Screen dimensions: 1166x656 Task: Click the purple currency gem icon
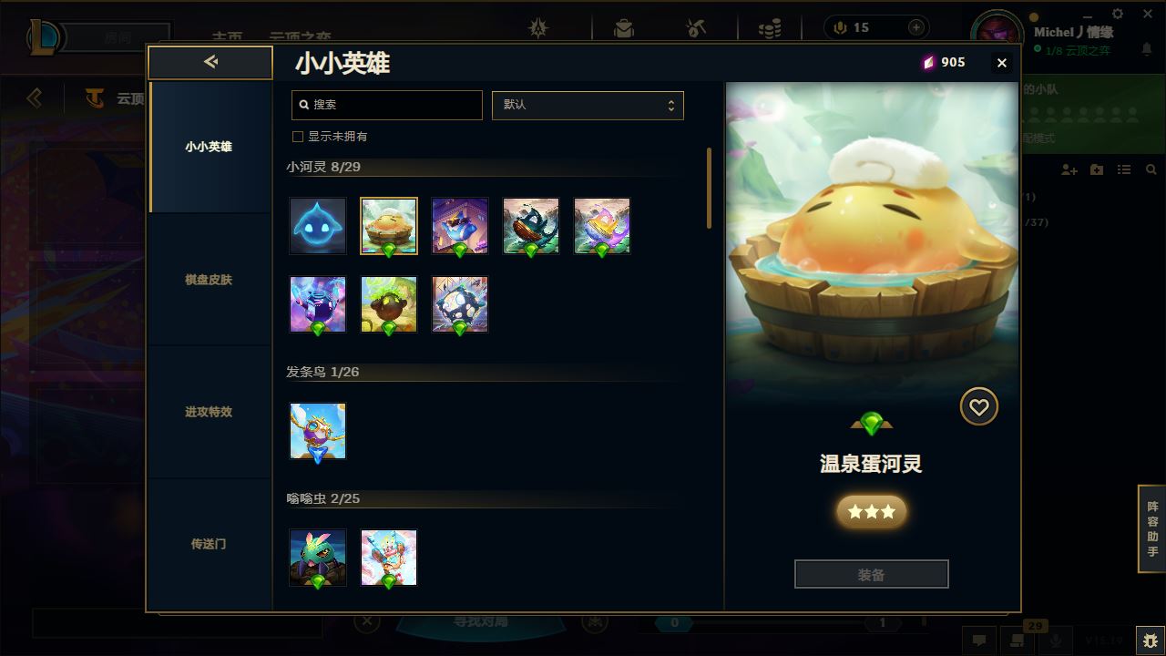coord(929,62)
